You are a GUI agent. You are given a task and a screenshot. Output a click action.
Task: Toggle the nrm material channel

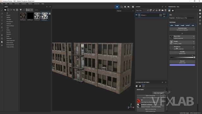(x=193, y=25)
